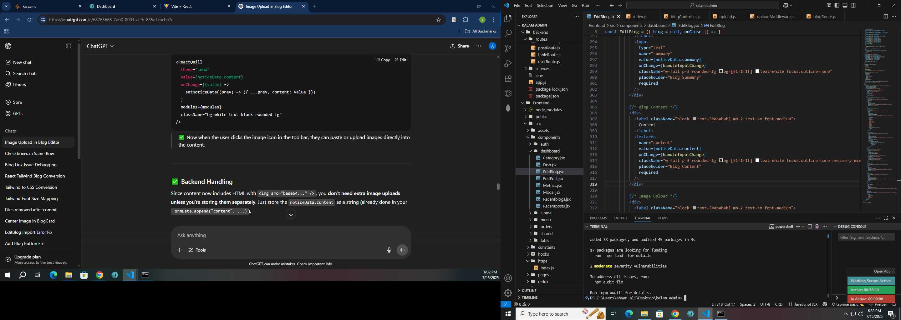The height and width of the screenshot is (320, 901).
Task: Click the Copilot icon in VS Code title bar
Action: pos(785,6)
